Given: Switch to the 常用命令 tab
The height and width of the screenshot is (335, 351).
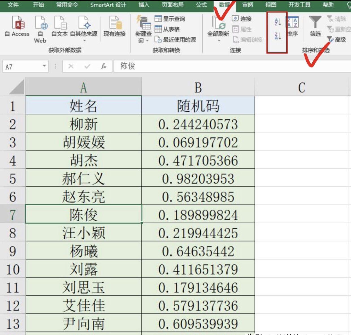Looking at the screenshot, I should click(67, 5).
